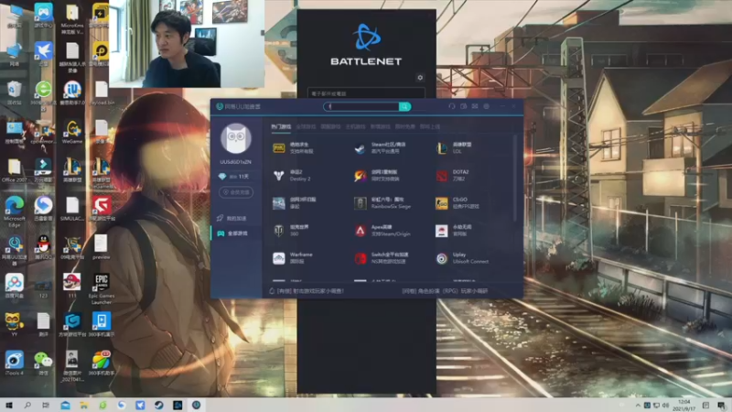
Task: Open the iTools 4 desktop shortcut
Action: tap(15, 363)
